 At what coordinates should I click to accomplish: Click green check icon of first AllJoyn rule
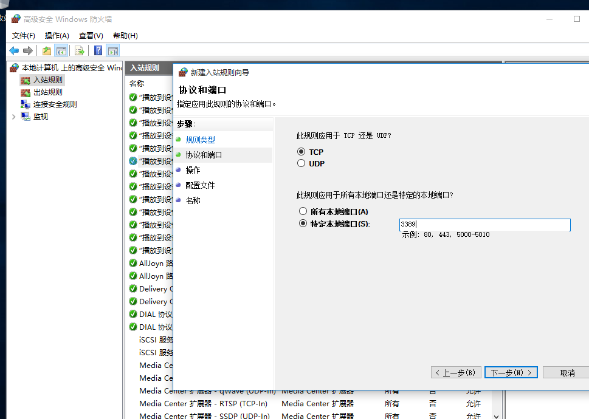pyautogui.click(x=133, y=263)
